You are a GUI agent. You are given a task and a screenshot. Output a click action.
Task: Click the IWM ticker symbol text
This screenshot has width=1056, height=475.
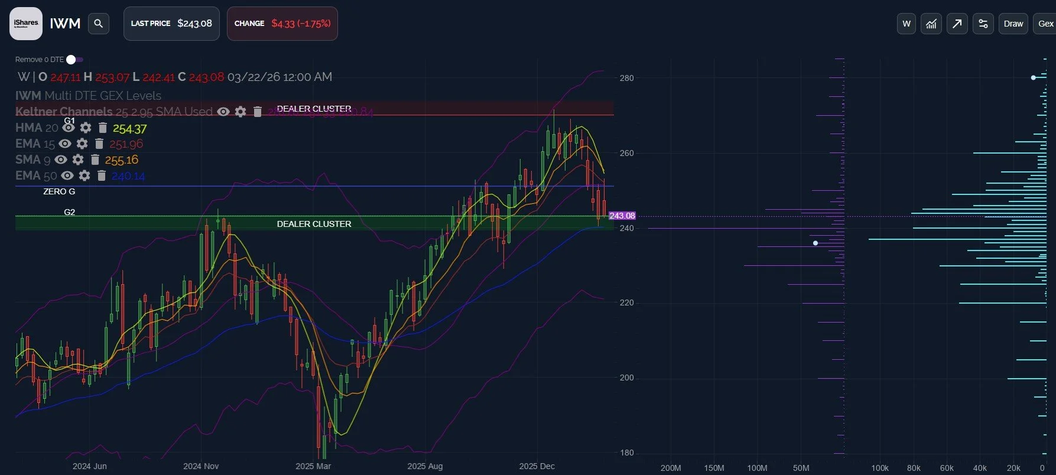[65, 24]
